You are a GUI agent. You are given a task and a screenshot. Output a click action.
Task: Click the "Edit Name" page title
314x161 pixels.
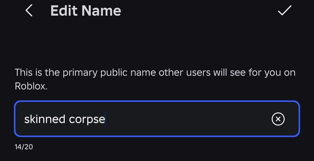85,11
